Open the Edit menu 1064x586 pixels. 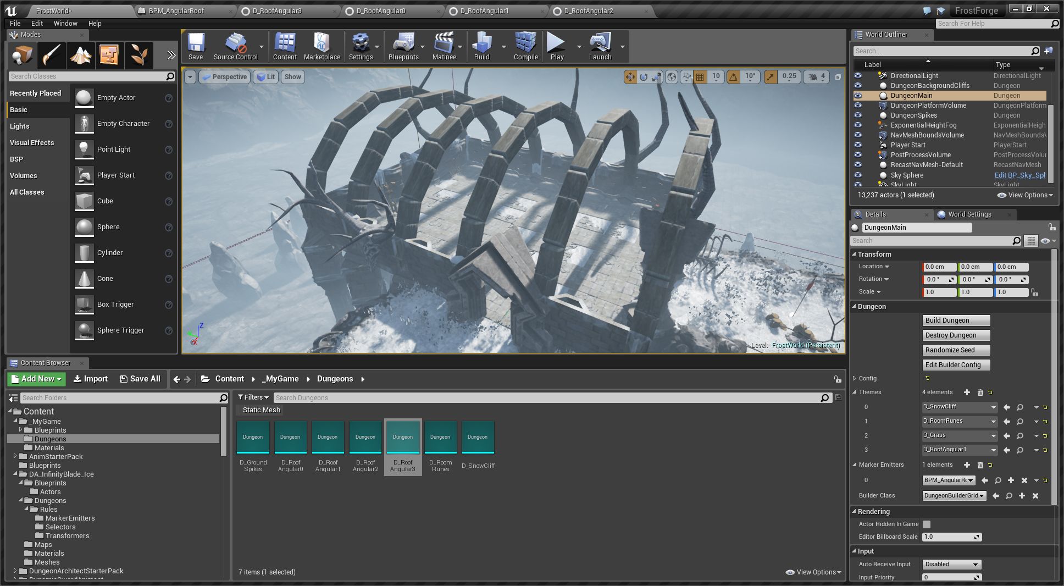(37, 23)
